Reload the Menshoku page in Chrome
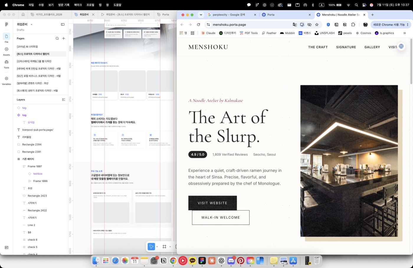This screenshot has width=413, height=268. 199,25
